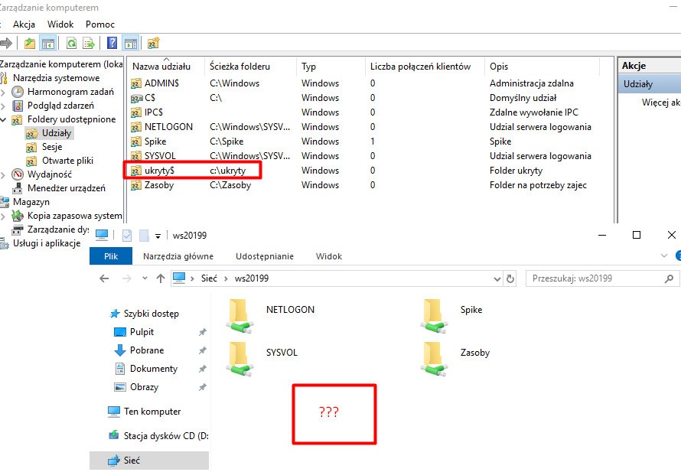Click the Up One Level toolbar icon
This screenshot has height=472, width=681.
(30, 43)
